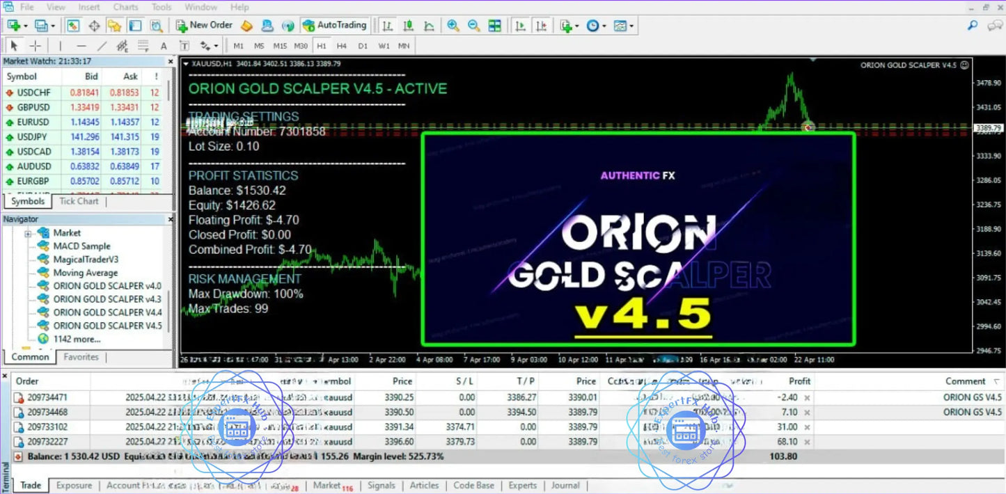Image resolution: width=1006 pixels, height=494 pixels.
Task: Select the trendline drawing tool
Action: 102,46
